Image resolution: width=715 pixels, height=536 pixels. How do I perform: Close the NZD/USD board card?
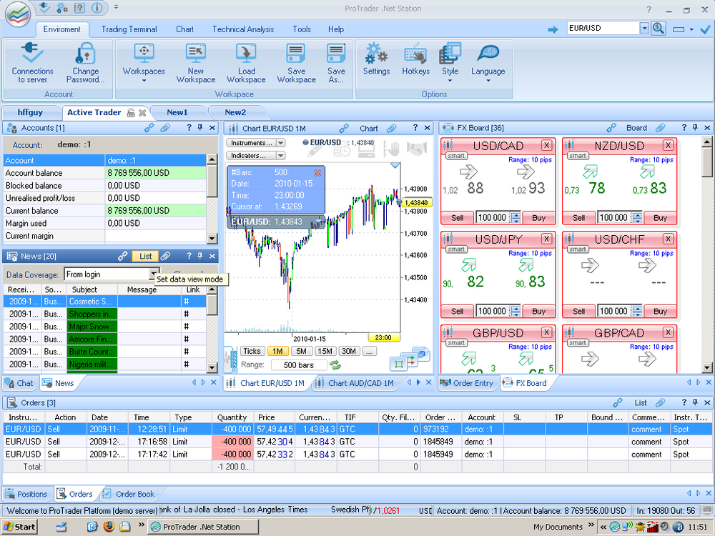point(668,145)
